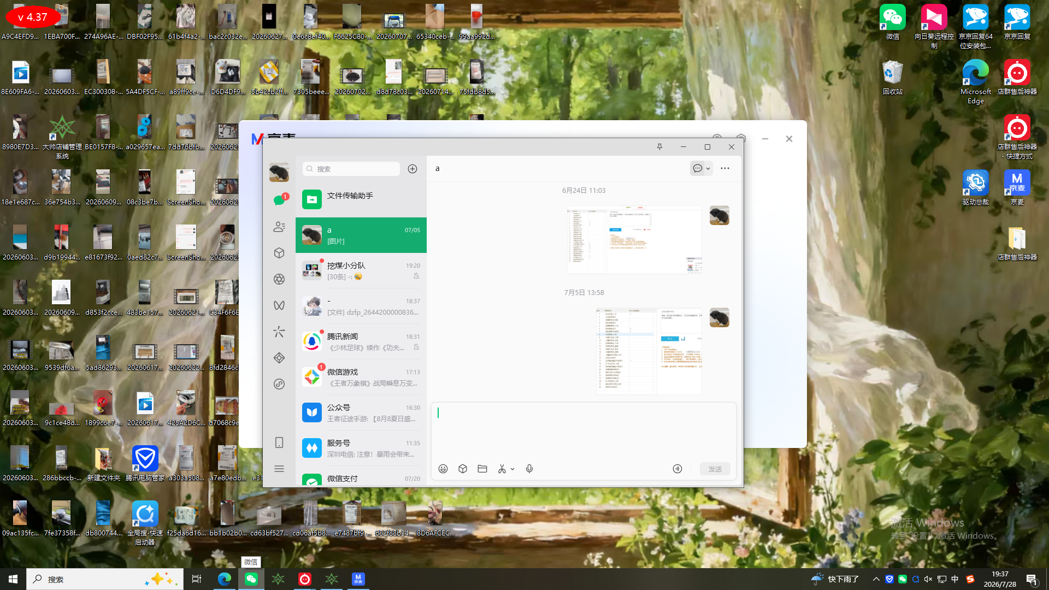Screen dimensions: 1049x590
Task: Close the 京麦 window behind WeChat
Action: click(x=789, y=139)
